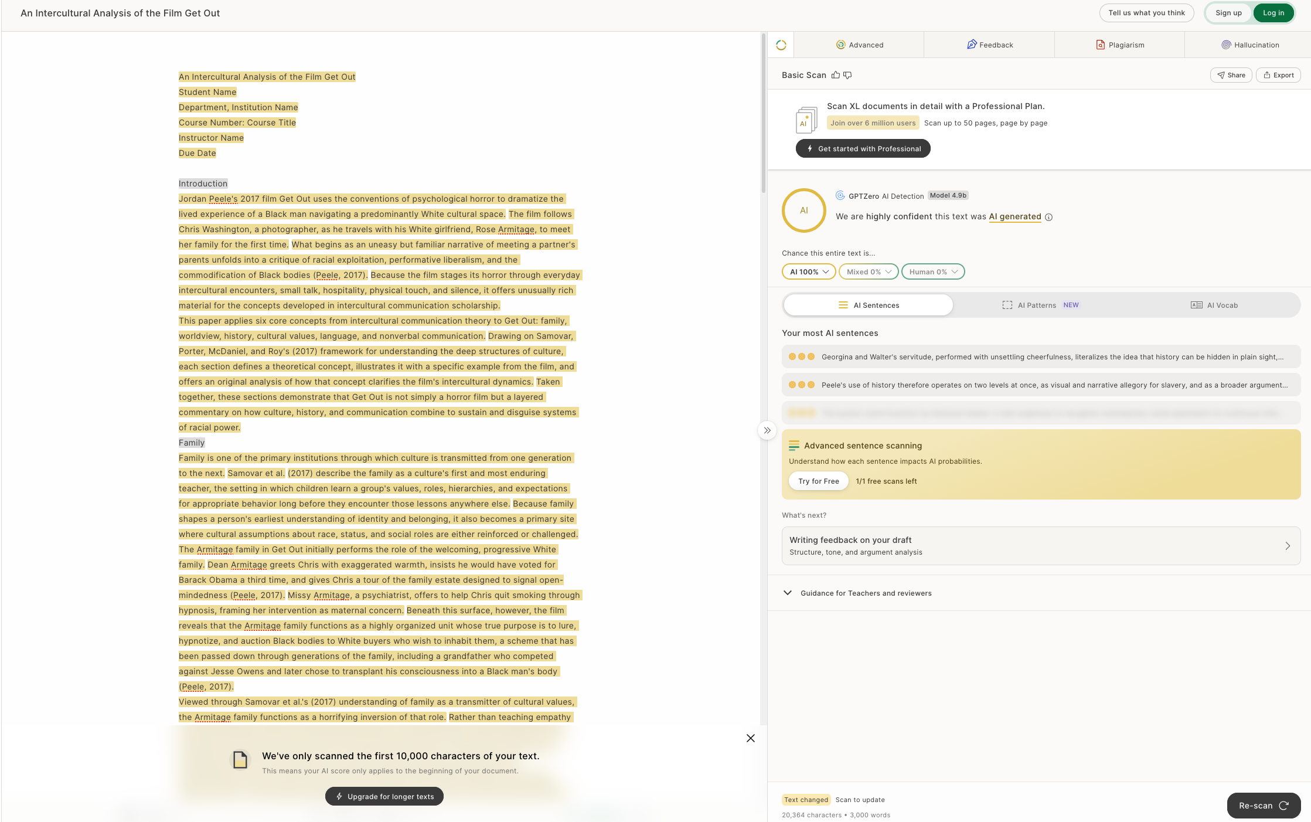Click Get started with Professional

point(863,149)
